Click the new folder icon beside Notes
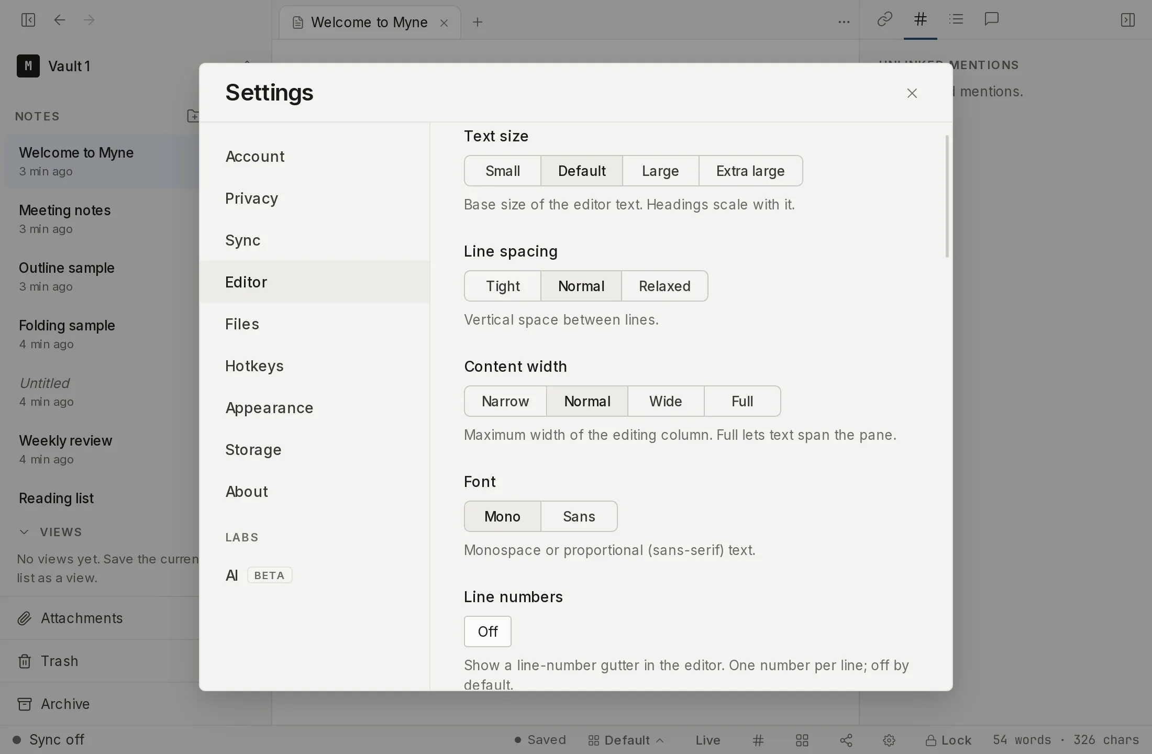 click(193, 116)
